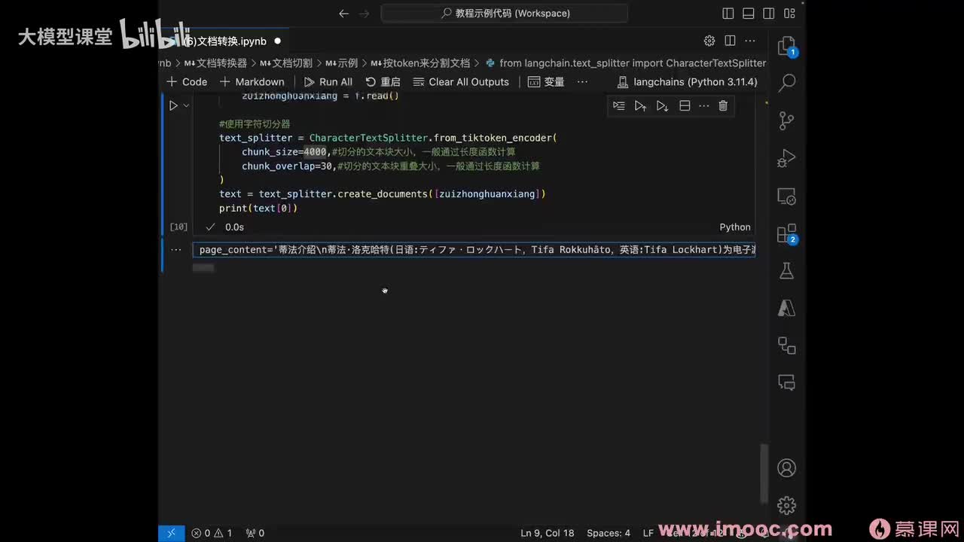Open the Run and Debug view
964x542 pixels.
point(786,158)
